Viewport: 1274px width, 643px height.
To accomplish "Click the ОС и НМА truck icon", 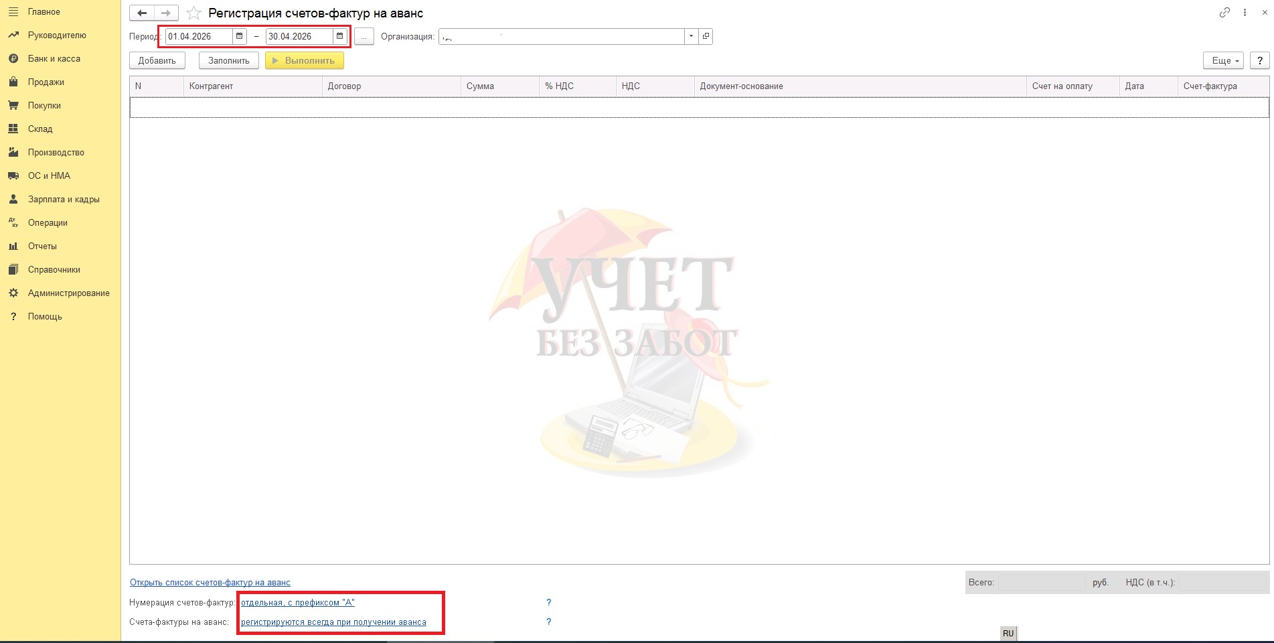I will (x=13, y=175).
